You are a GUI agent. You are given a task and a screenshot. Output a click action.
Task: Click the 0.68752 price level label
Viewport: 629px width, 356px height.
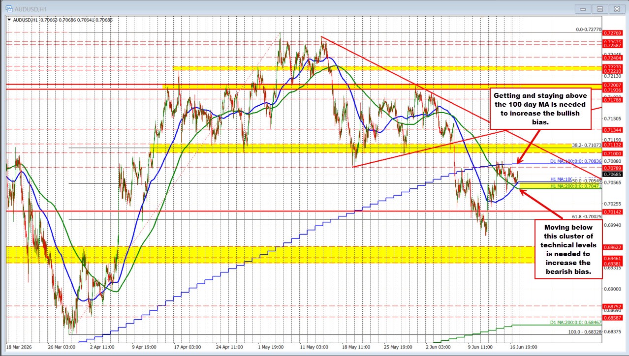[x=612, y=306]
